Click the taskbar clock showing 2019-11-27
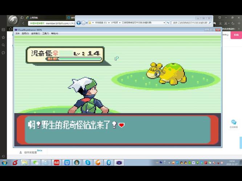The image size is (242, 181). click(x=232, y=163)
